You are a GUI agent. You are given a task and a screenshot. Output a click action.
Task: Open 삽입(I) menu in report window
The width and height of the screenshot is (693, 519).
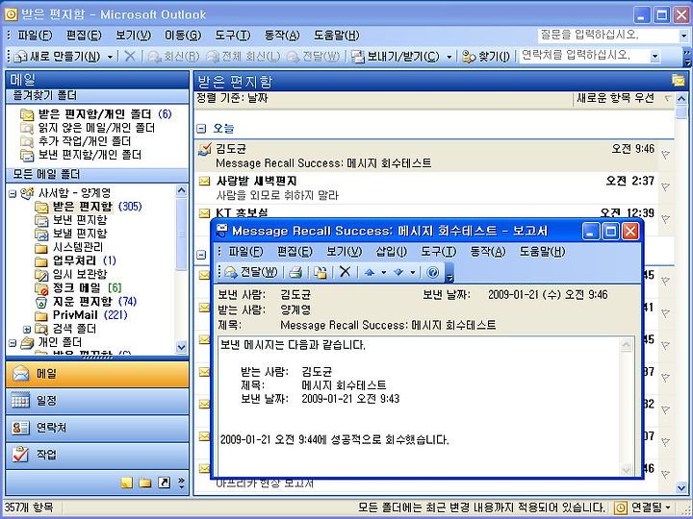[391, 252]
